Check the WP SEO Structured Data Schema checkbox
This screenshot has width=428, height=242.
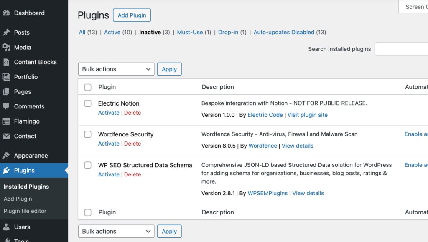(88, 165)
